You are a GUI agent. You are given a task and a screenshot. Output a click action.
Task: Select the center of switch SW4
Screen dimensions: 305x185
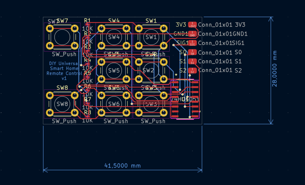click(x=114, y=37)
